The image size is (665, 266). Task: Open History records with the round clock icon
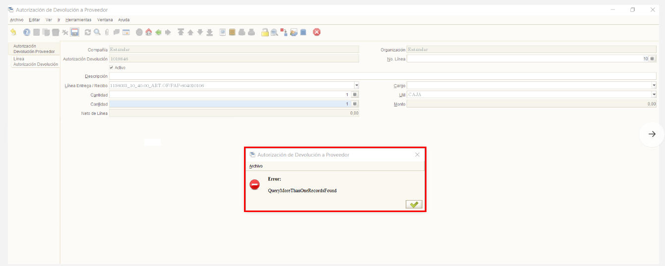pyautogui.click(x=139, y=32)
